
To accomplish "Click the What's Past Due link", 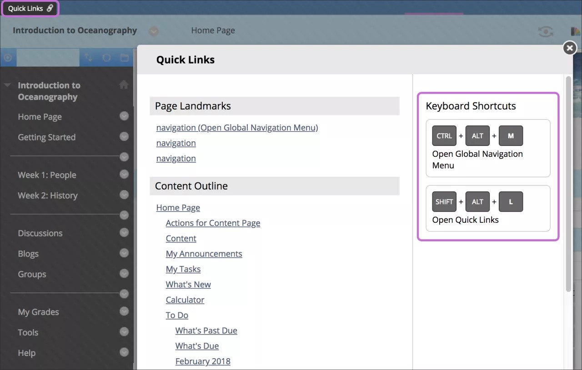I will (x=206, y=330).
